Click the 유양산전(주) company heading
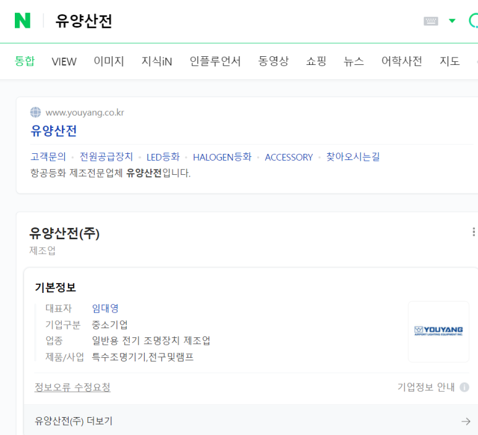The image size is (478, 435). [x=64, y=234]
